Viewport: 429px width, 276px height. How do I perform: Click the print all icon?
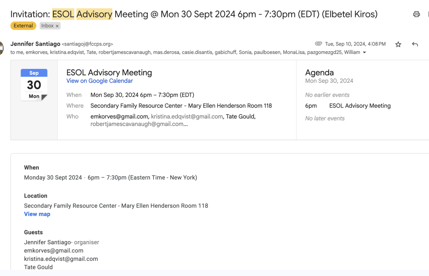417,14
